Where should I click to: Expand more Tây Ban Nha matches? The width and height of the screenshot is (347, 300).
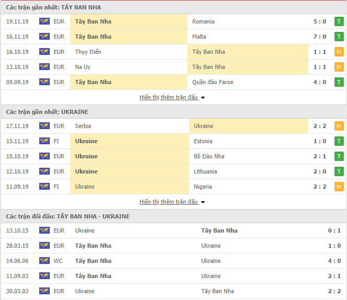pyautogui.click(x=169, y=97)
